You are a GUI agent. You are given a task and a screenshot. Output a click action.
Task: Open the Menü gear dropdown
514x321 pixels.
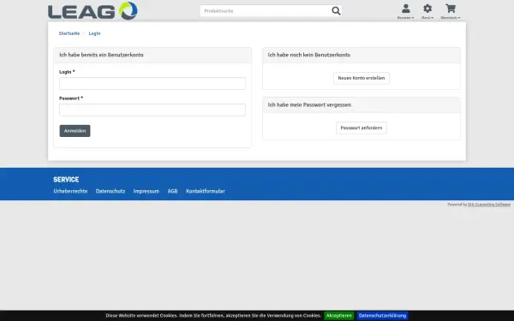tap(427, 12)
